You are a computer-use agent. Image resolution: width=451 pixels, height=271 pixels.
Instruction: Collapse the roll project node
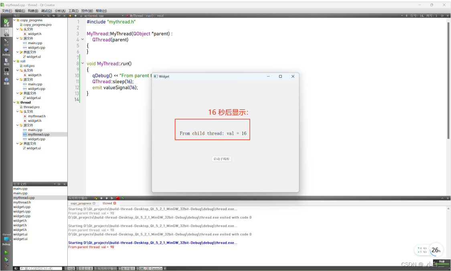click(14, 61)
